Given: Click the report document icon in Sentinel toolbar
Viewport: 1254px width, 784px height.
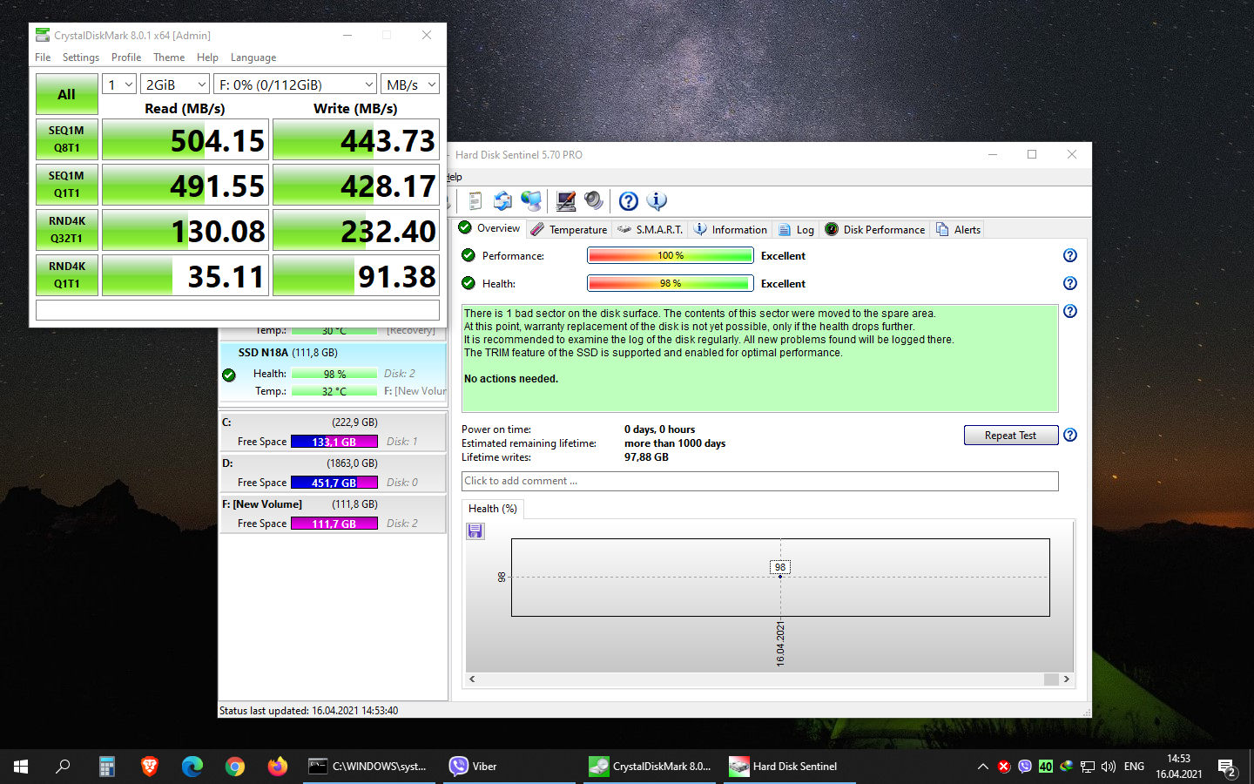Looking at the screenshot, I should (x=475, y=201).
